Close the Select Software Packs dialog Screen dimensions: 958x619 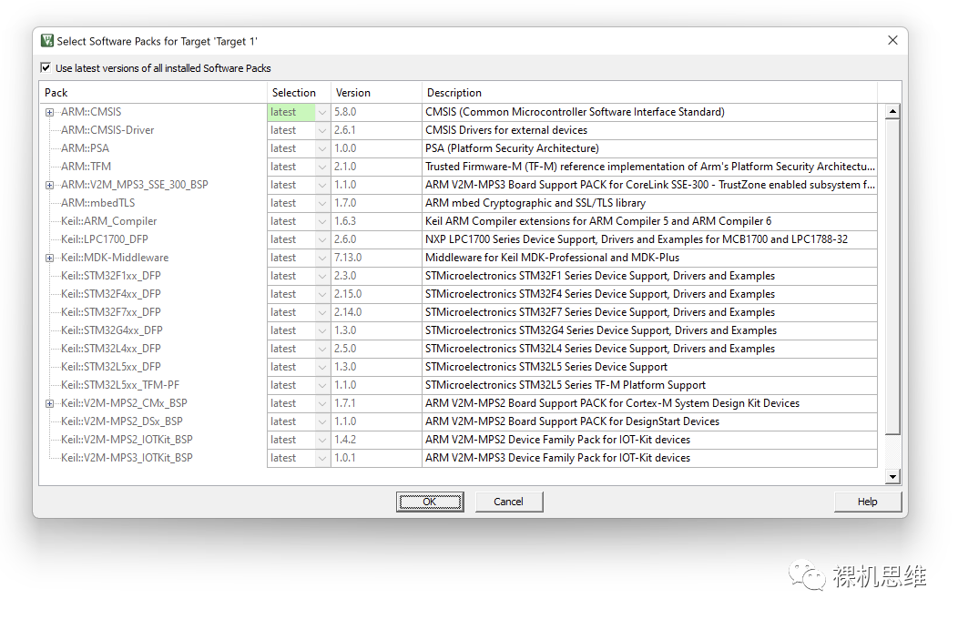(x=892, y=40)
